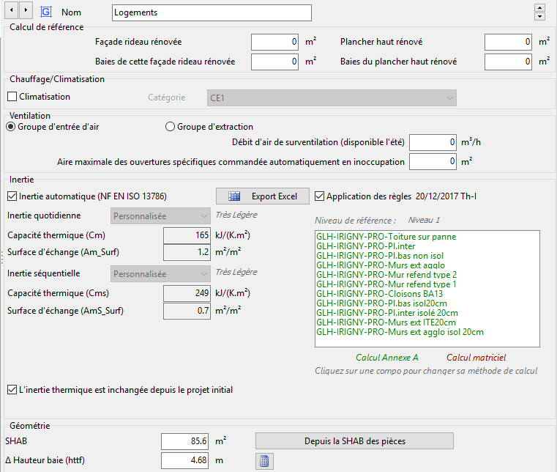Click the Export Excel button
The width and height of the screenshot is (557, 472).
(x=263, y=196)
